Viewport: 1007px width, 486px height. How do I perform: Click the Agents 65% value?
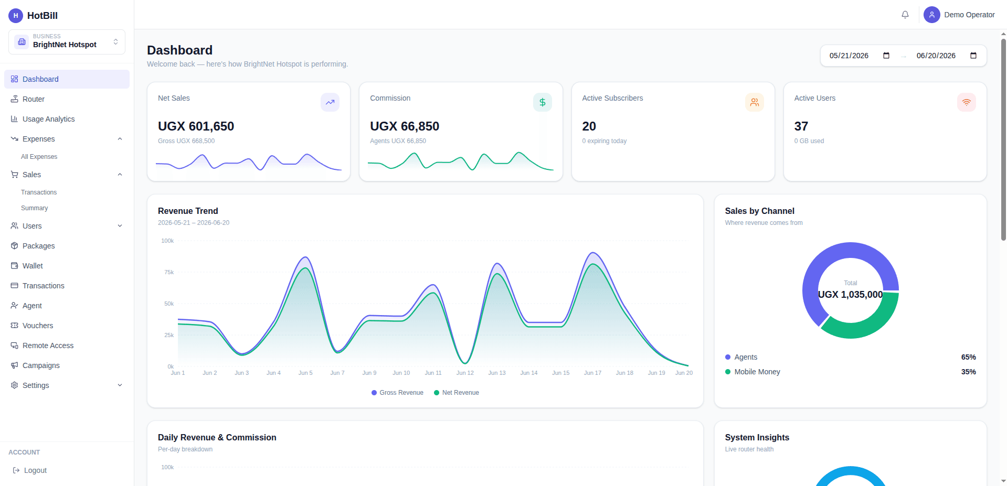[x=968, y=357]
